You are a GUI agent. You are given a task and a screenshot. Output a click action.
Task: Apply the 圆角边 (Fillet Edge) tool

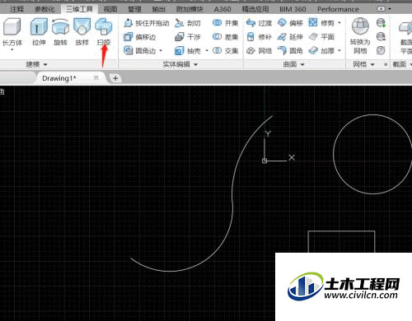pos(139,50)
